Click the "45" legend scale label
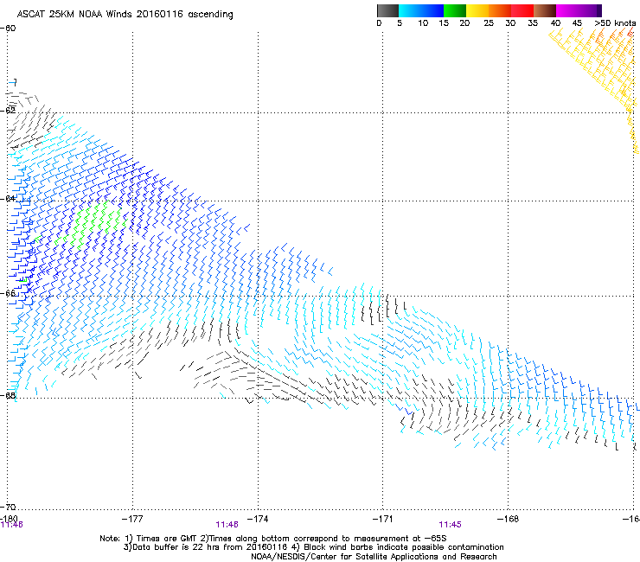 577,23
